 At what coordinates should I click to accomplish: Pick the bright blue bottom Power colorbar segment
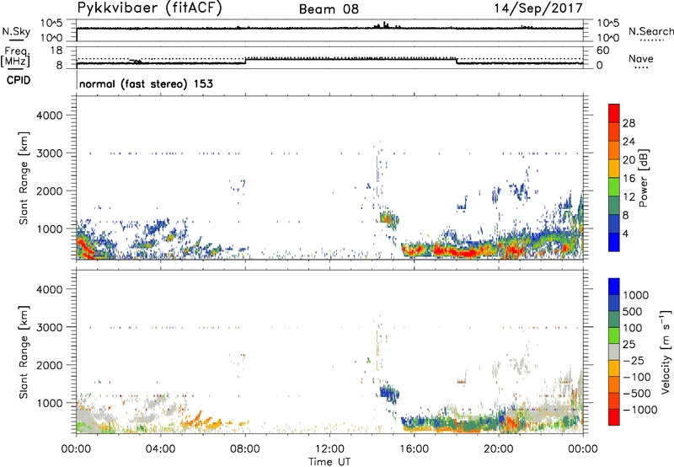click(614, 243)
